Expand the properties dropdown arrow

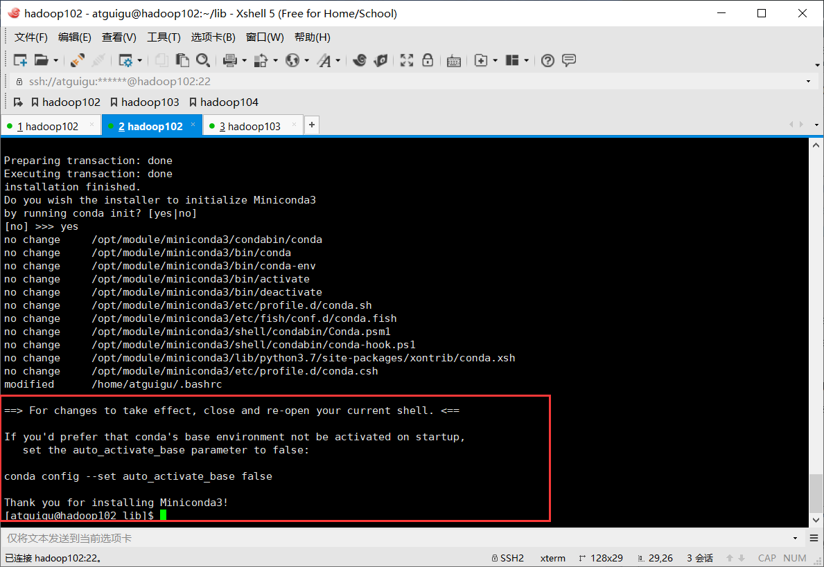click(140, 61)
